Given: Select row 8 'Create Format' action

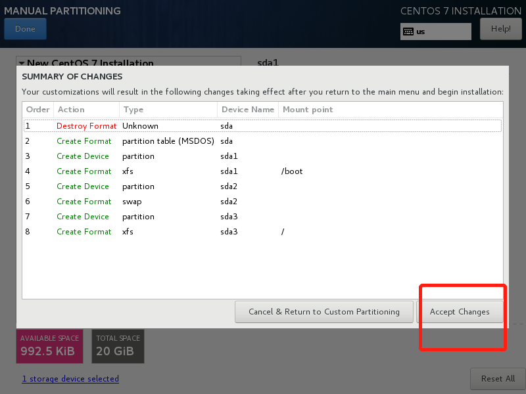Looking at the screenshot, I should [84, 232].
